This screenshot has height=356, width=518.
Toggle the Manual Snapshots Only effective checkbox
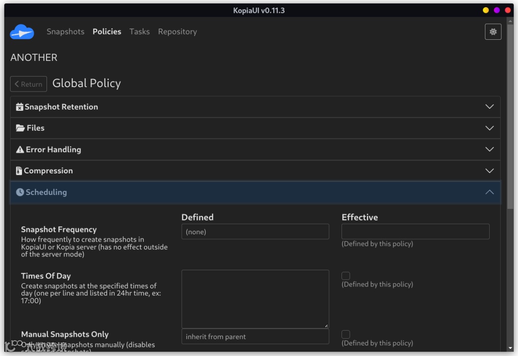346,334
